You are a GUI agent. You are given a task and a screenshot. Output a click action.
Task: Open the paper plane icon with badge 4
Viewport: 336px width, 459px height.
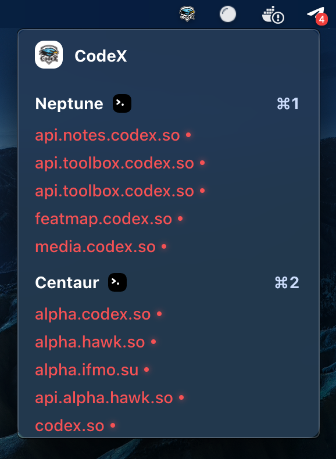[x=317, y=16]
